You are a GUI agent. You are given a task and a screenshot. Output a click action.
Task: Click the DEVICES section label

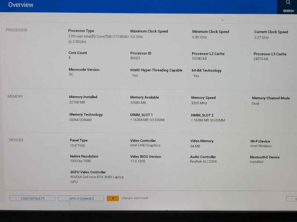[16, 140]
